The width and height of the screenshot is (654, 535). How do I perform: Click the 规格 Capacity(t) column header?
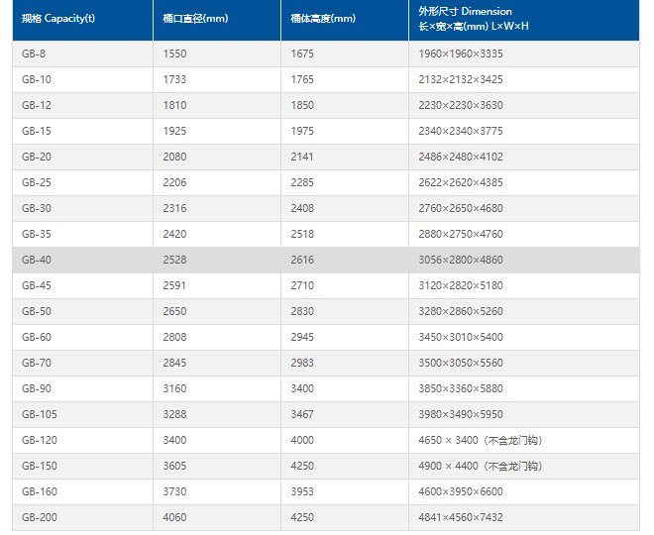pos(82,20)
